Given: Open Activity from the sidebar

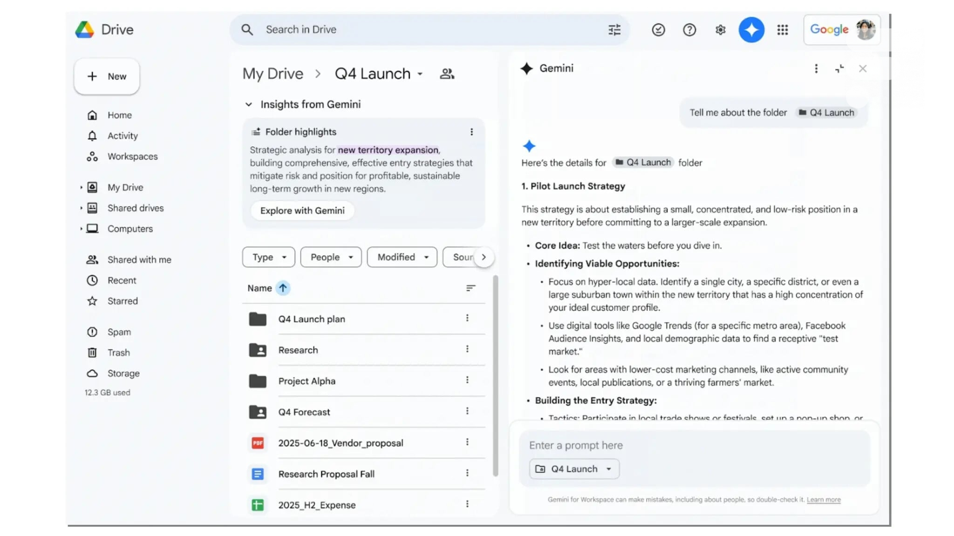Looking at the screenshot, I should pyautogui.click(x=123, y=135).
